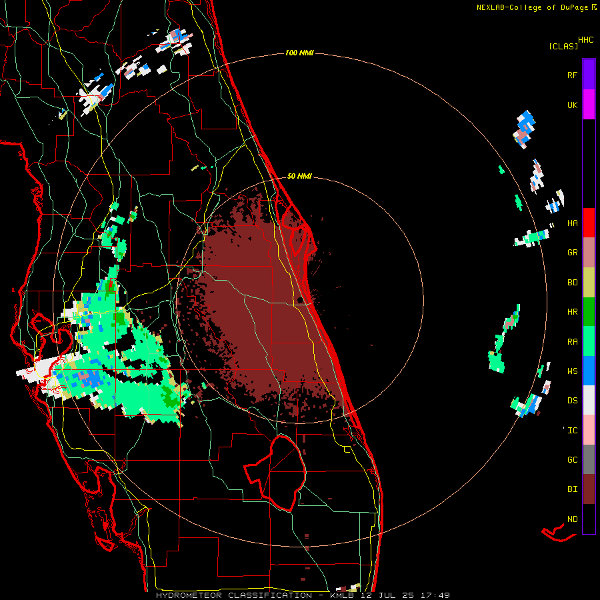Image resolution: width=600 pixels, height=600 pixels.
Task: Click the UK legend label
Action: [572, 105]
